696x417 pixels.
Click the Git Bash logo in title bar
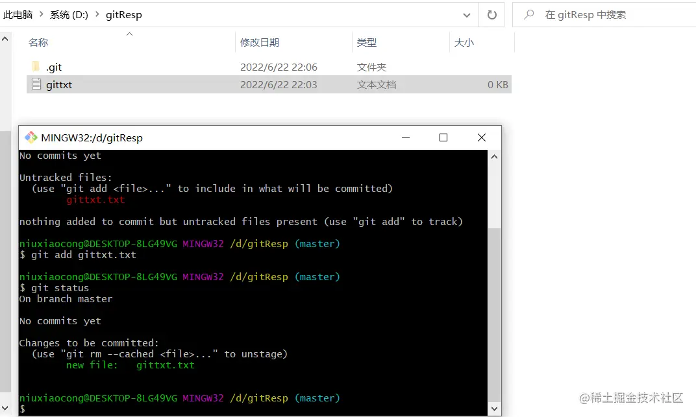click(31, 137)
